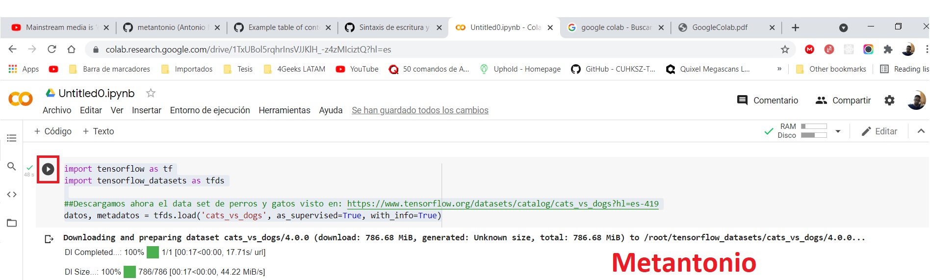Rename the Untitled0.ipynb notebook title

coord(96,93)
